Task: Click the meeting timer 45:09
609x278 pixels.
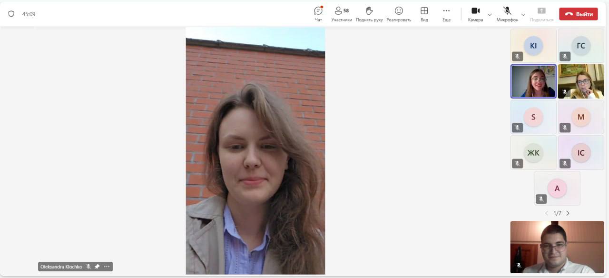Action: point(29,14)
